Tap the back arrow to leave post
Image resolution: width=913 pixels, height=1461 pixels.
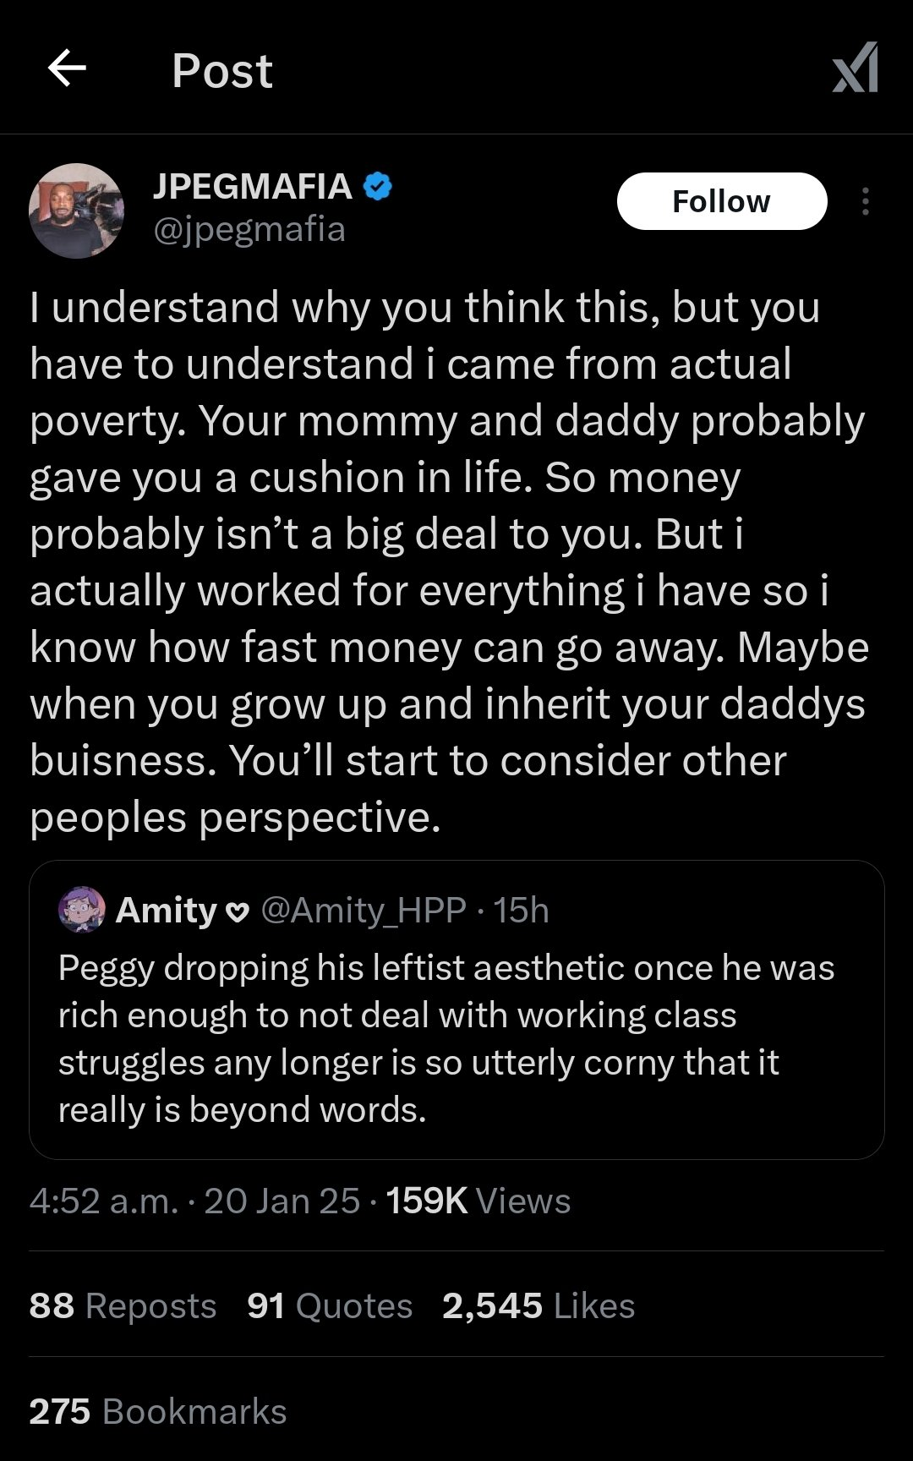[68, 68]
